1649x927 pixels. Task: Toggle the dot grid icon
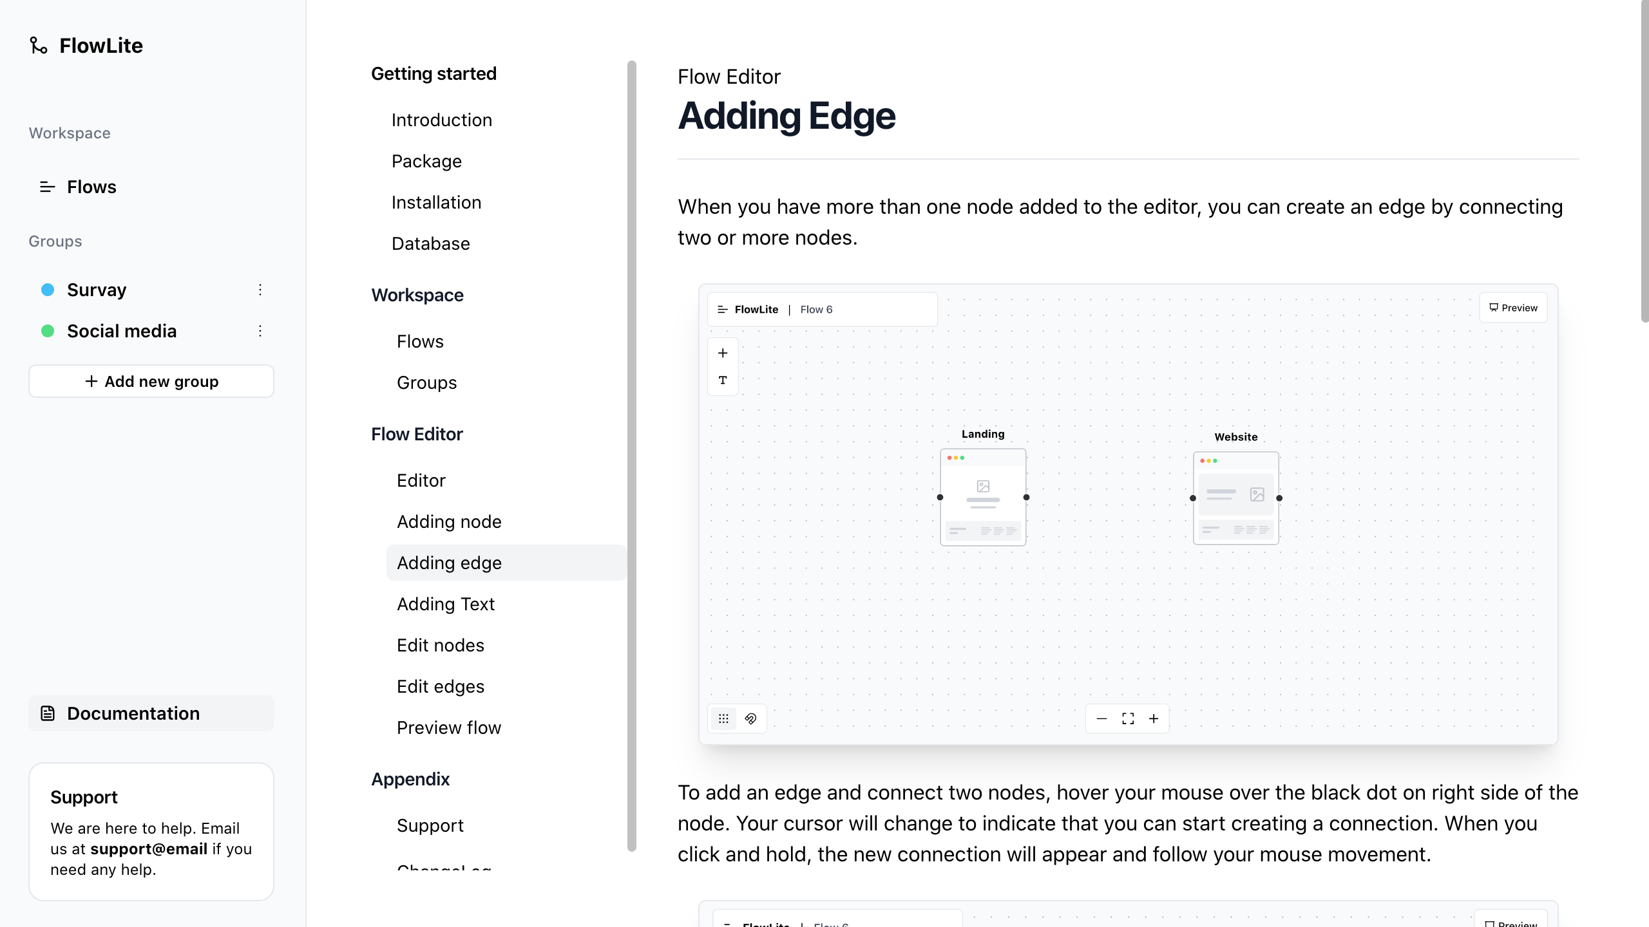click(724, 718)
